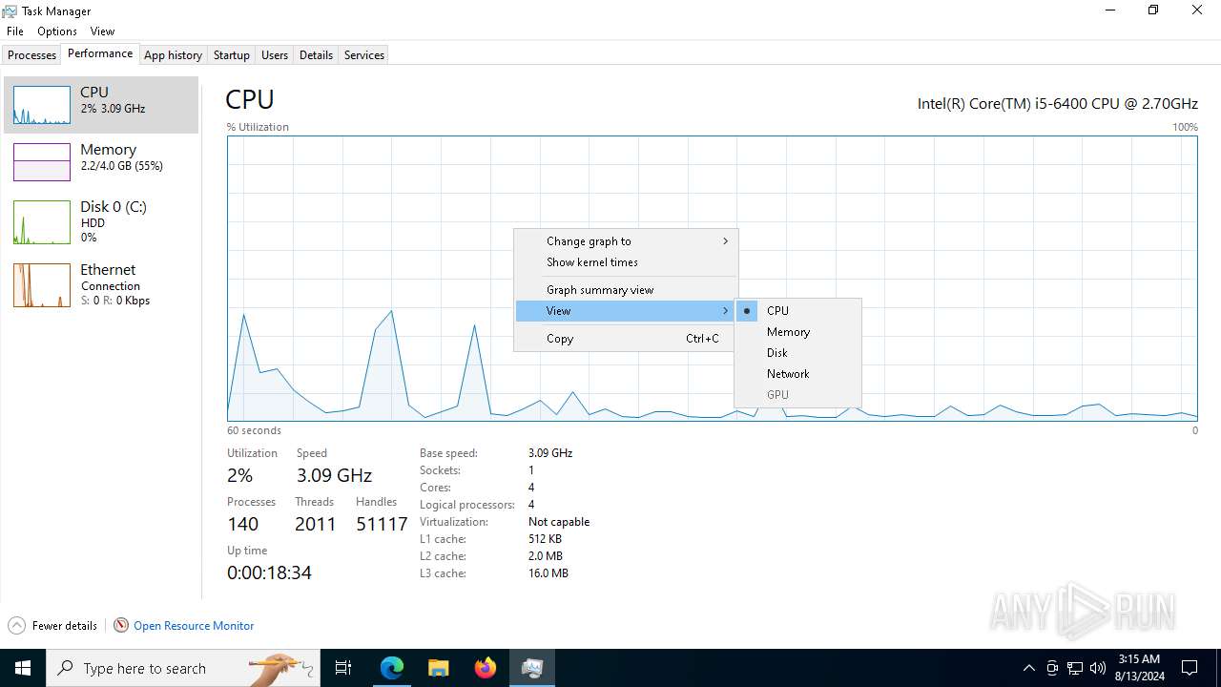The image size is (1221, 687).
Task: Click the network tray icon
Action: pos(1075,668)
